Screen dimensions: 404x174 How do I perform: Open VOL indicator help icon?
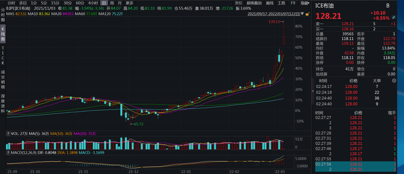(8, 134)
